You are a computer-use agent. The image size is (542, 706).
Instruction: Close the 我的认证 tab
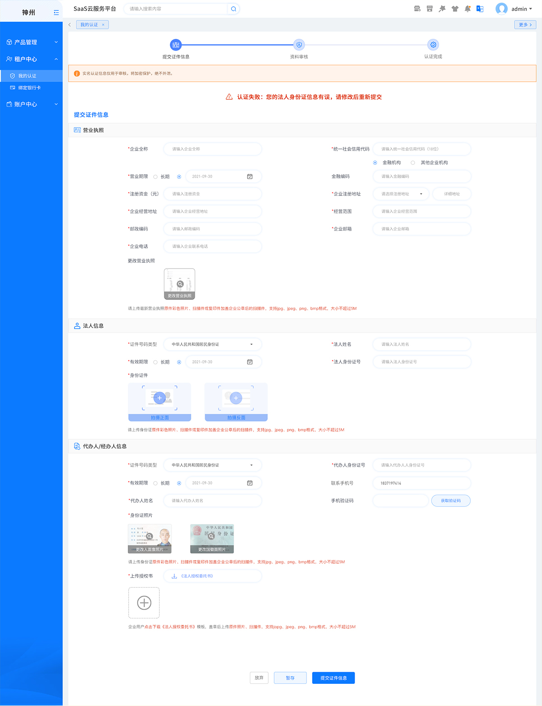(103, 25)
